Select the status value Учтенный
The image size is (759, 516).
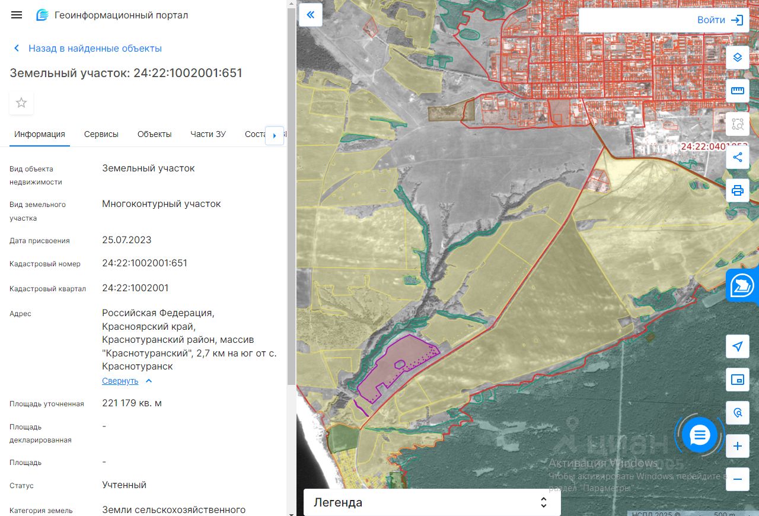pyautogui.click(x=124, y=485)
